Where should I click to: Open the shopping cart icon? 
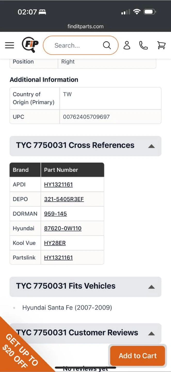coord(161,45)
